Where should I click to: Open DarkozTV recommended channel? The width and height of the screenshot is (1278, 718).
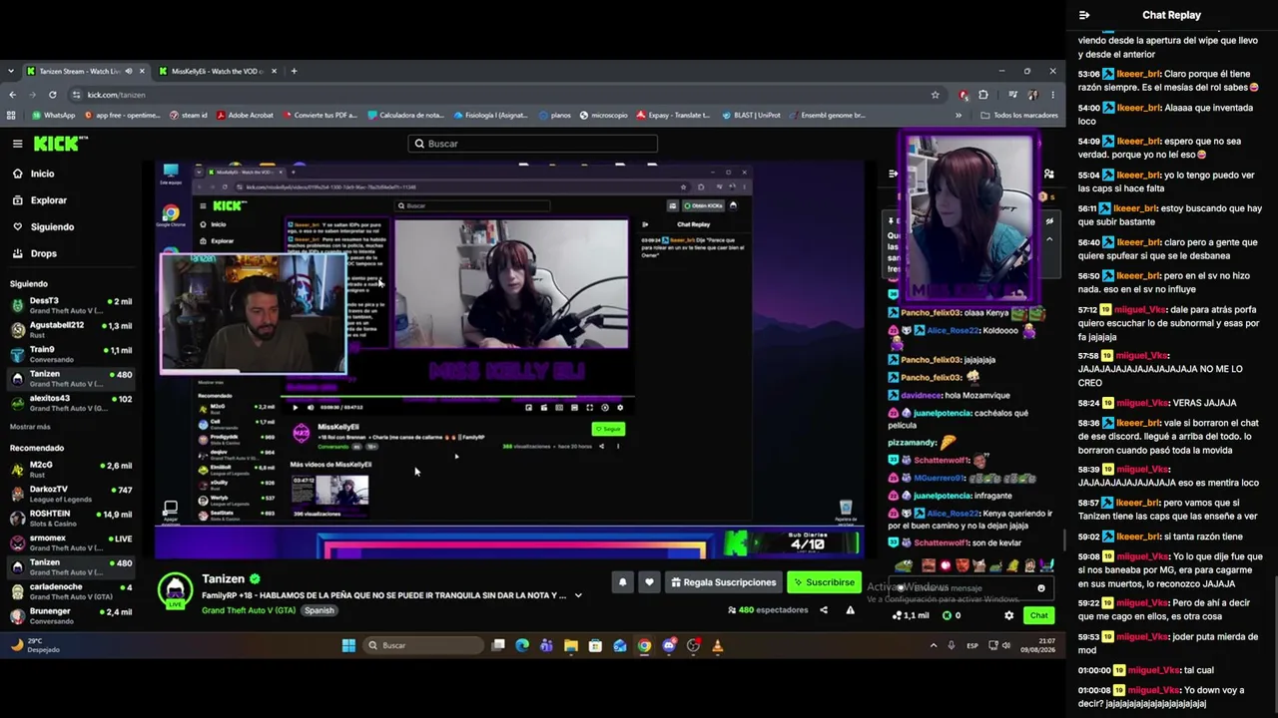71,494
